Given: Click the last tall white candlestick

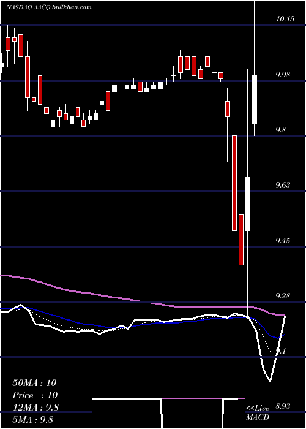Looking at the screenshot, I should [x=255, y=99].
